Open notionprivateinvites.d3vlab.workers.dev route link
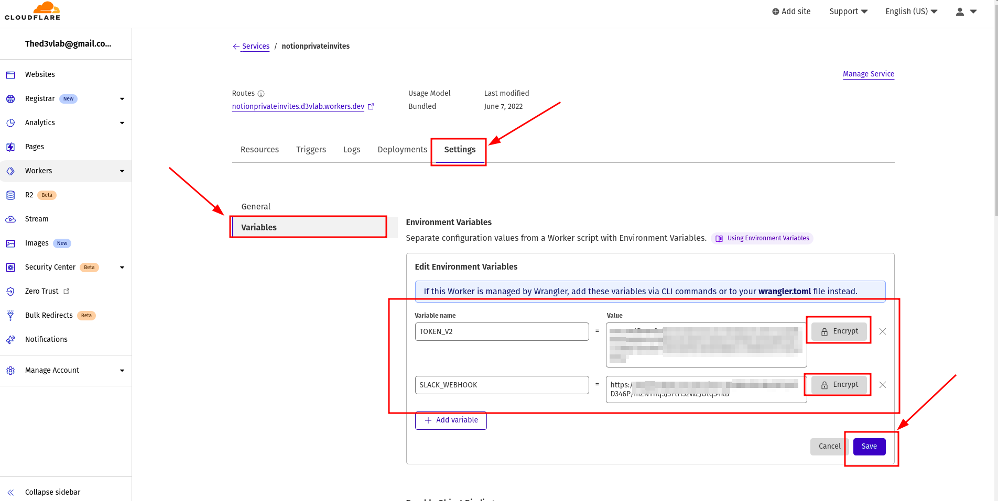Viewport: 998px width, 501px height. [298, 106]
